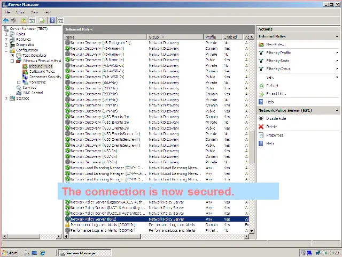This screenshot has width=342, height=257.
Task: Click the Properties icon in Actions pane
Action: click(x=261, y=135)
